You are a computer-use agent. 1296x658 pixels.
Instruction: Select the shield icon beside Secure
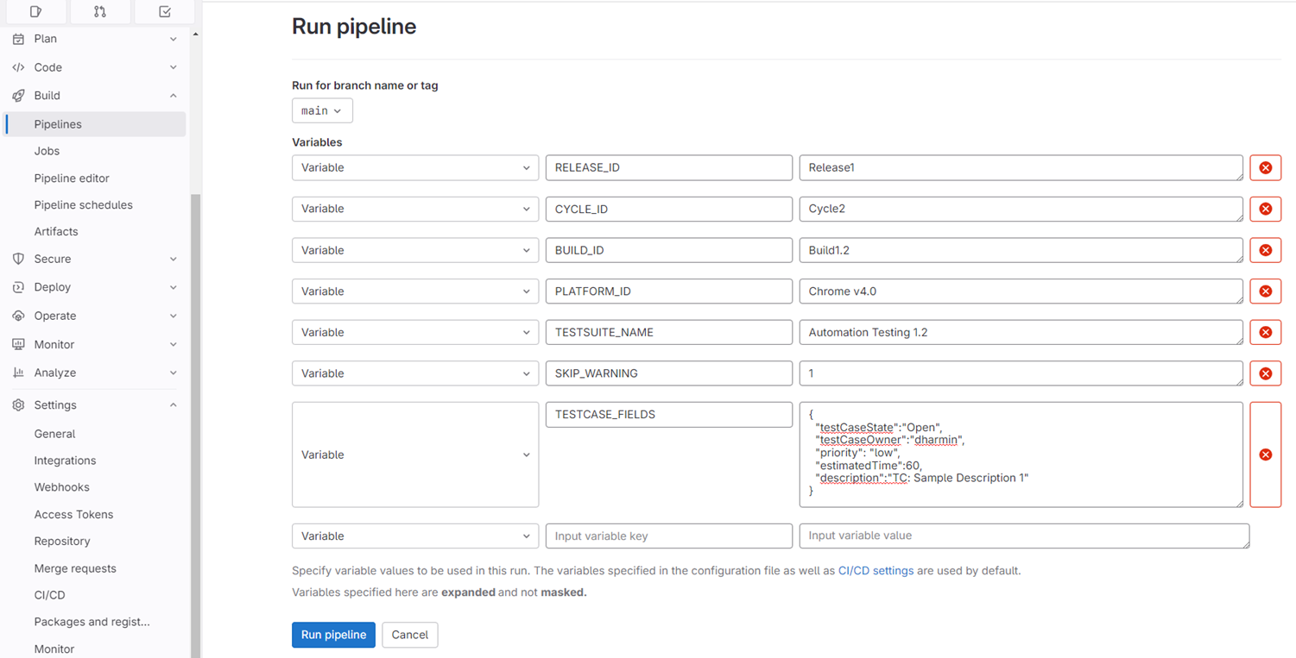(16, 259)
